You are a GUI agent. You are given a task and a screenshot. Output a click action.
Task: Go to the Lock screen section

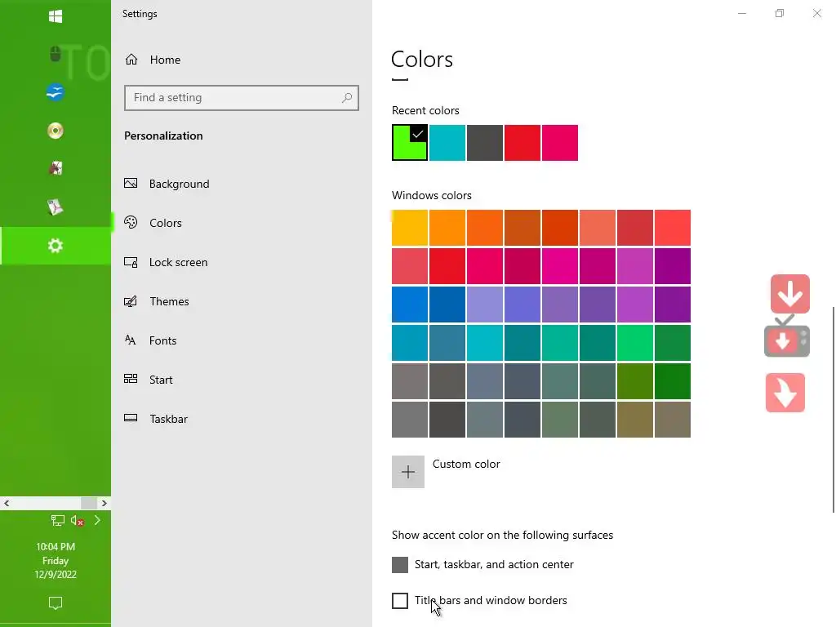click(178, 262)
